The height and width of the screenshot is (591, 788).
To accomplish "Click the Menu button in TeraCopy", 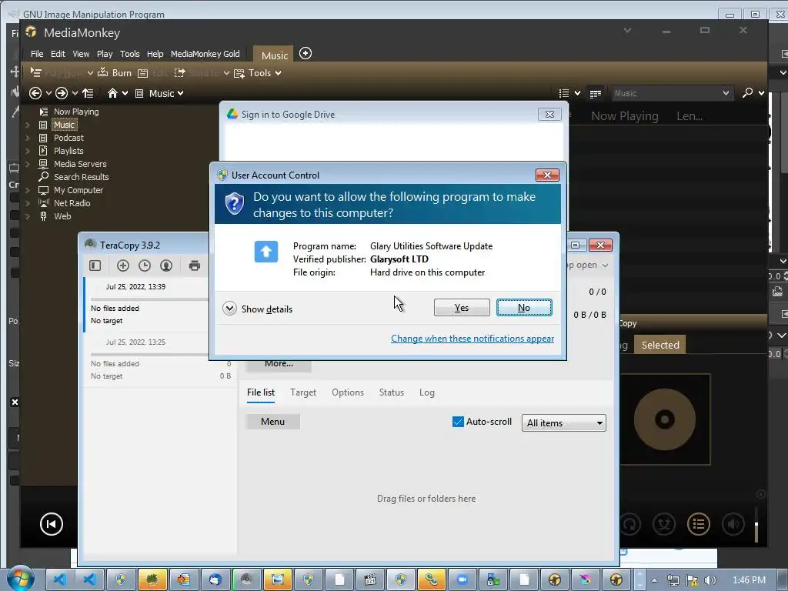I will pos(273,421).
